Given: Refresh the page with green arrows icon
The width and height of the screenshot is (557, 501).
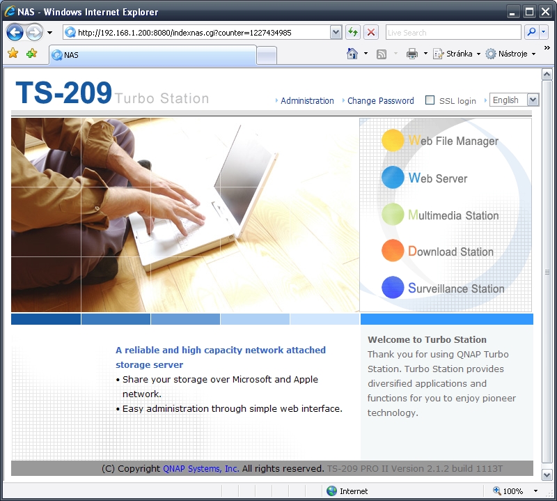Looking at the screenshot, I should tap(353, 32).
